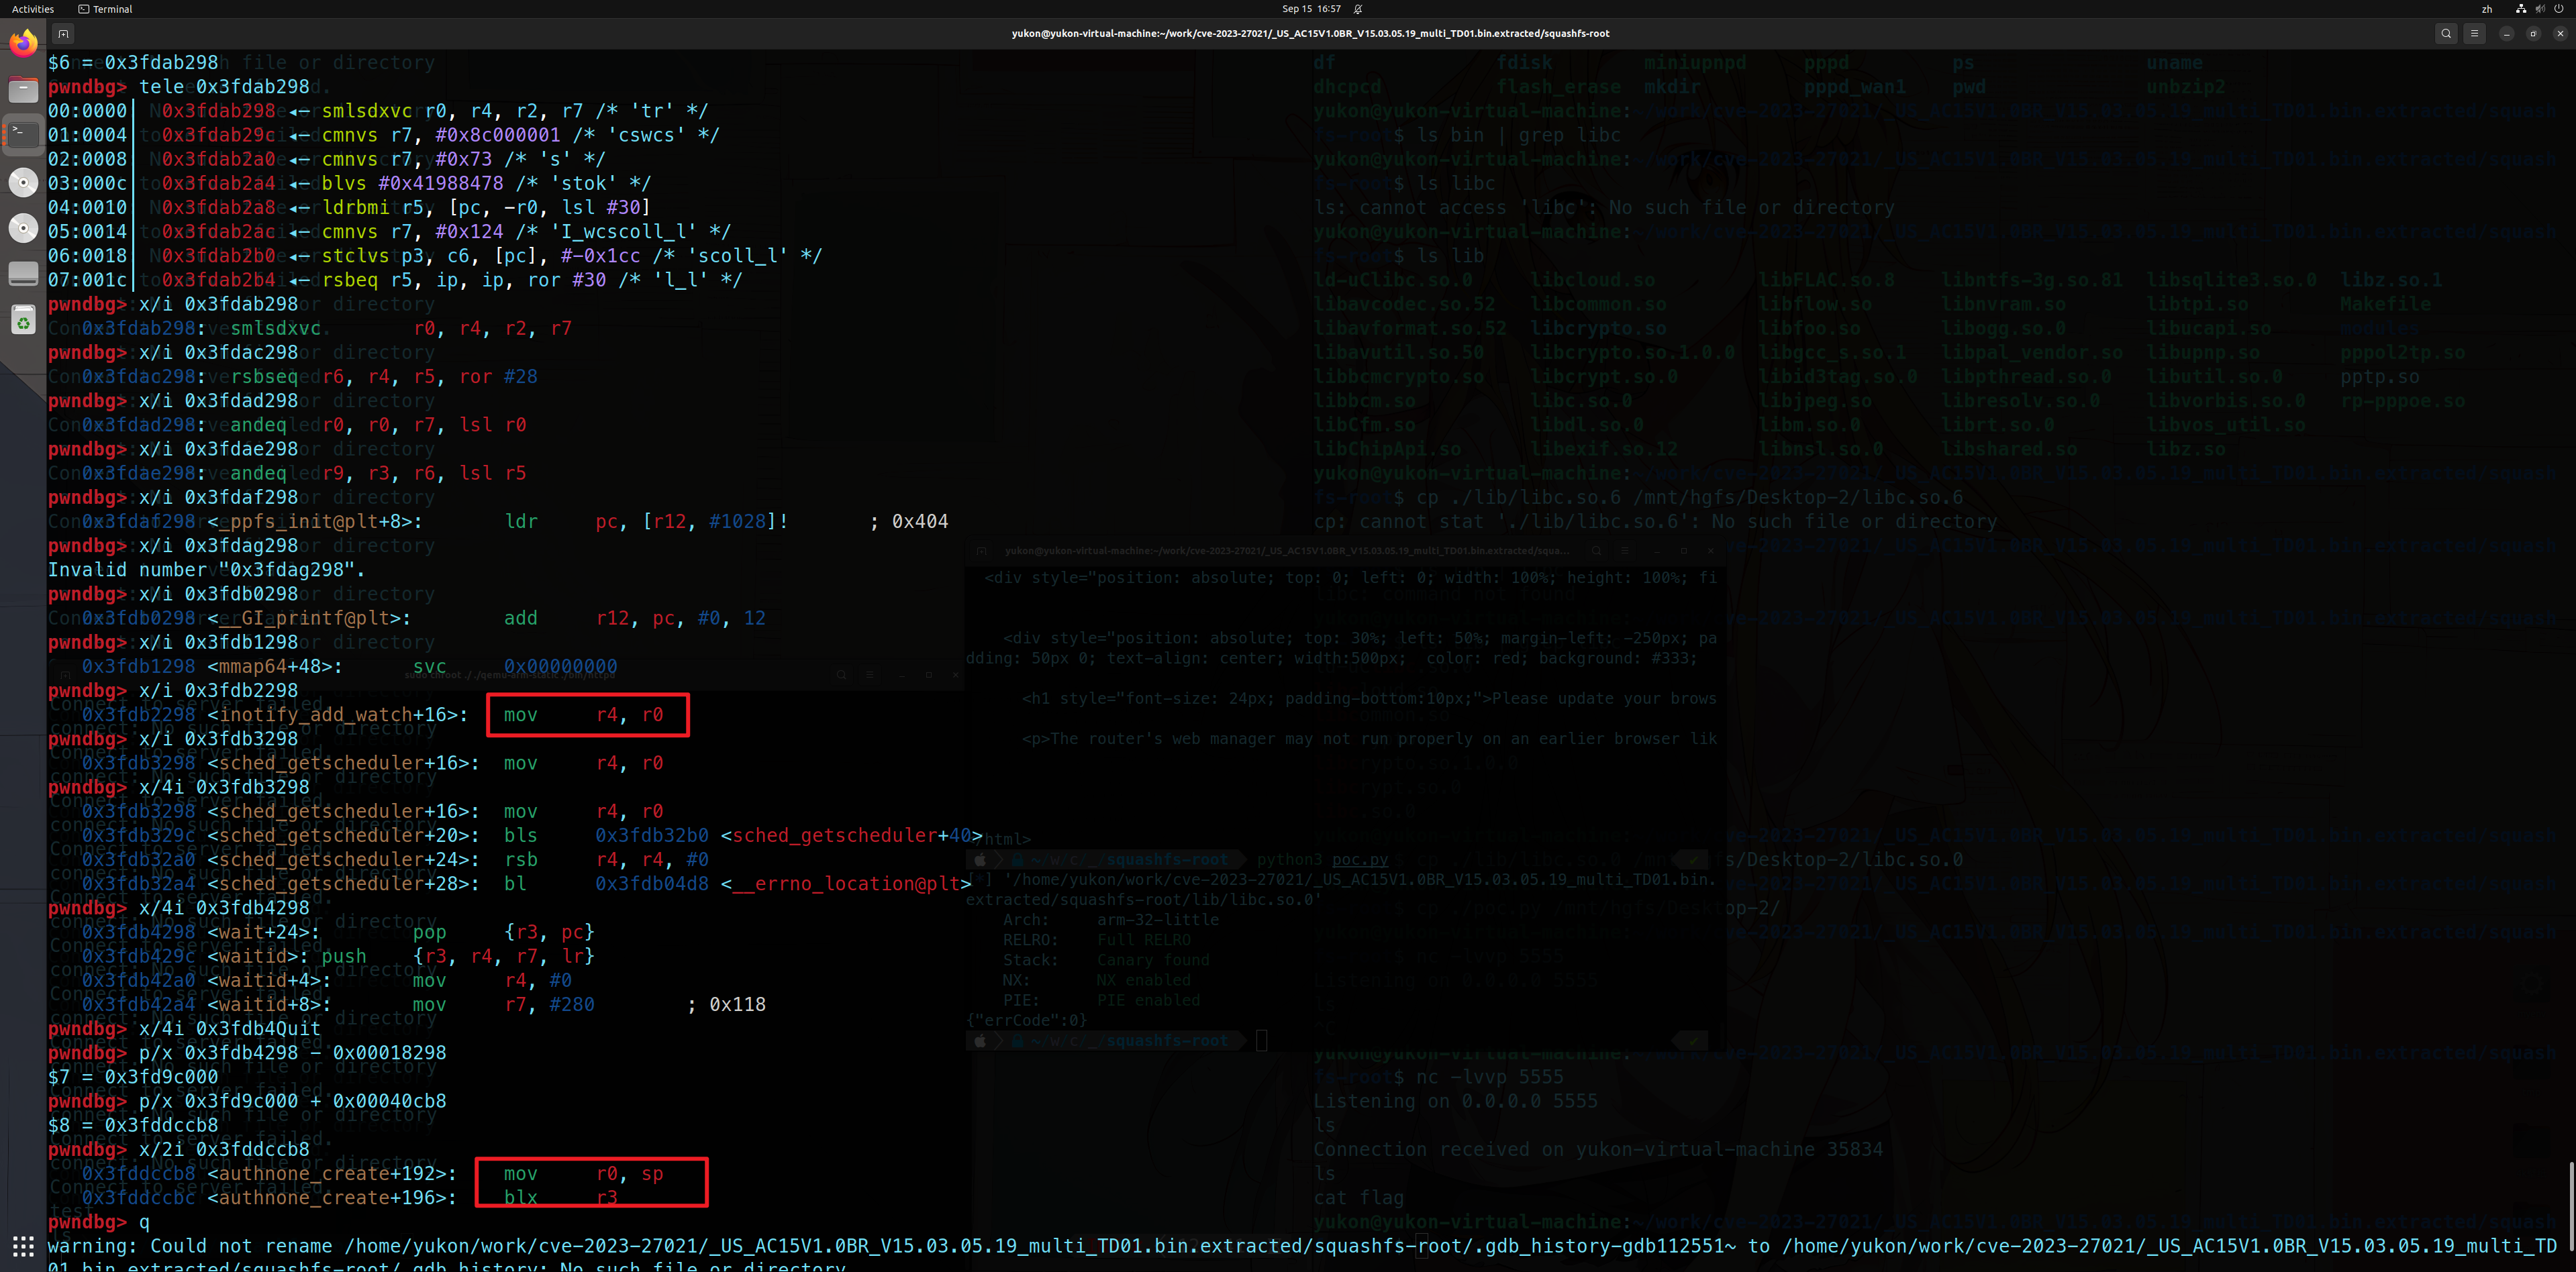Viewport: 2576px width, 1272px height.
Task: Open the power system menu icon
Action: [x=2558, y=9]
